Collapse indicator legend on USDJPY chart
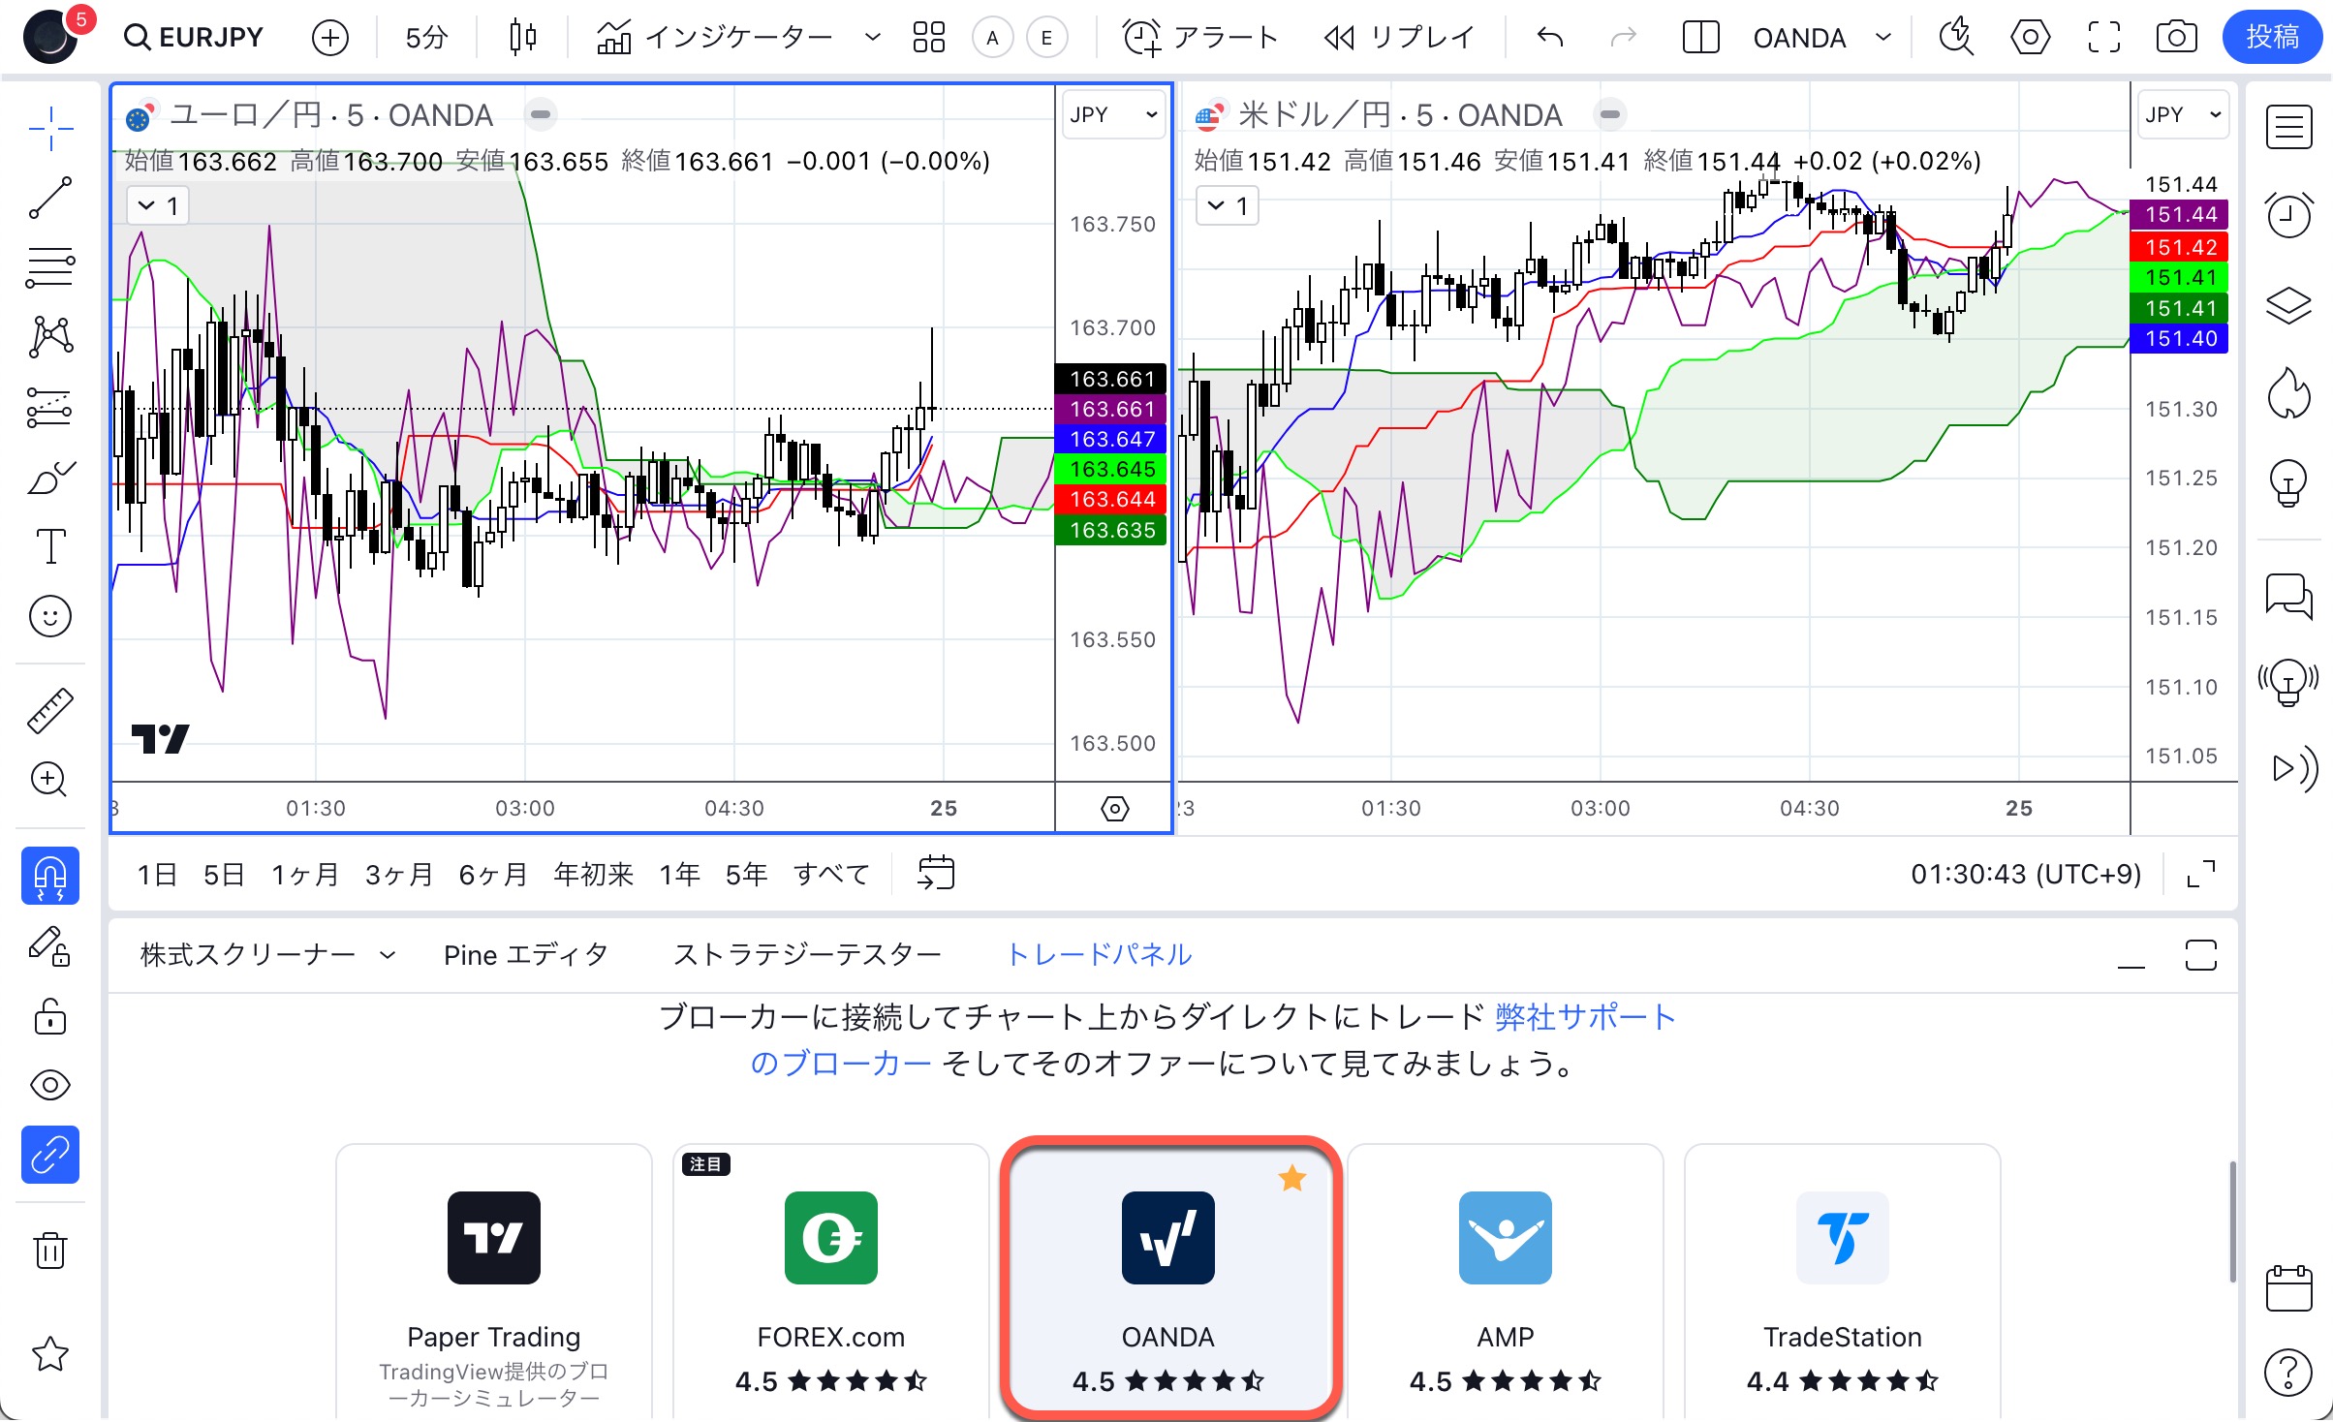 click(x=1228, y=205)
